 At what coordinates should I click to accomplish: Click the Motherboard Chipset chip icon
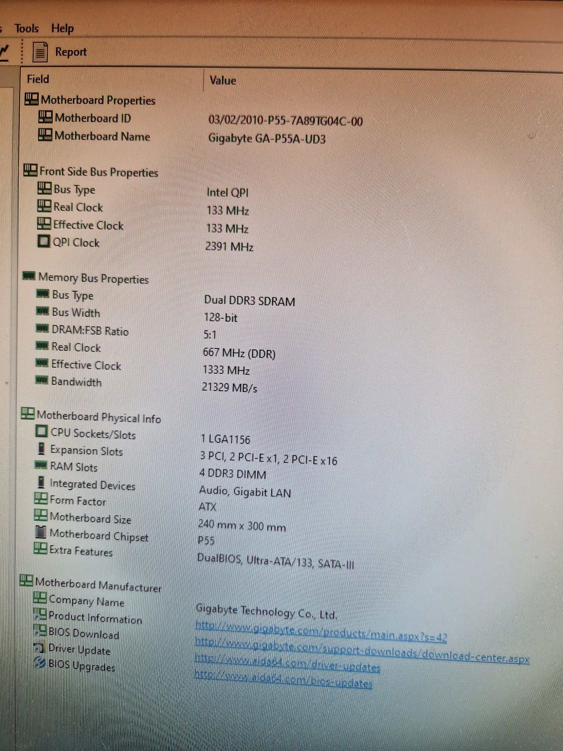(41, 532)
